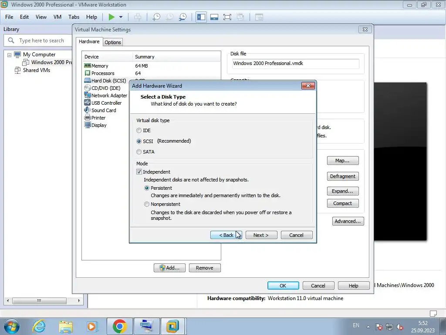The width and height of the screenshot is (446, 335).
Task: Click Cancel in Virtual Machine Settings
Action: [318, 285]
